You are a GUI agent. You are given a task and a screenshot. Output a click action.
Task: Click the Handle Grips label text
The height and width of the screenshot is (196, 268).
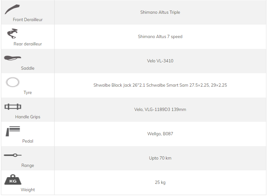(x=28, y=117)
